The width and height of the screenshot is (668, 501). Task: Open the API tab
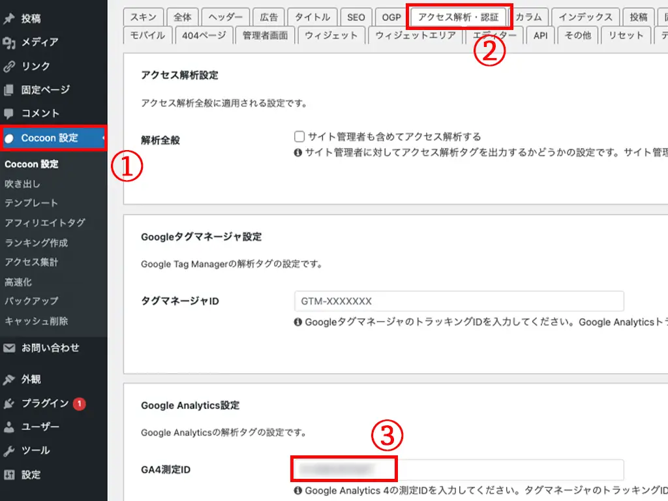pyautogui.click(x=540, y=35)
